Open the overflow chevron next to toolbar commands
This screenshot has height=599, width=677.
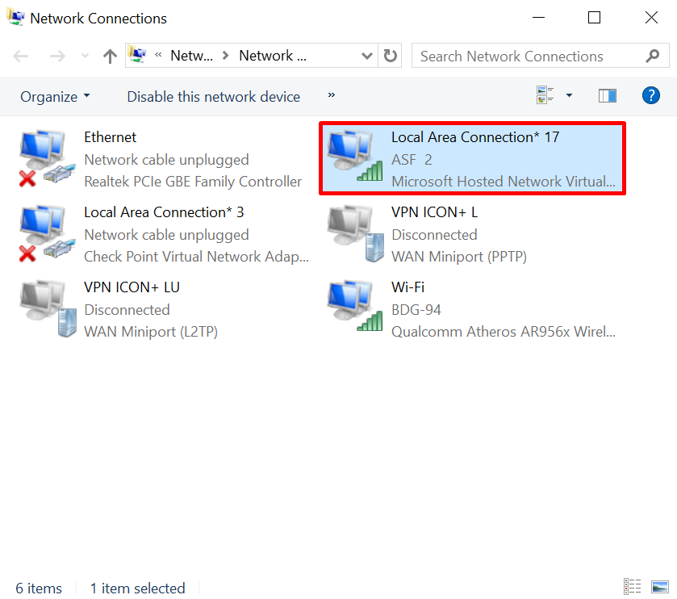point(331,96)
